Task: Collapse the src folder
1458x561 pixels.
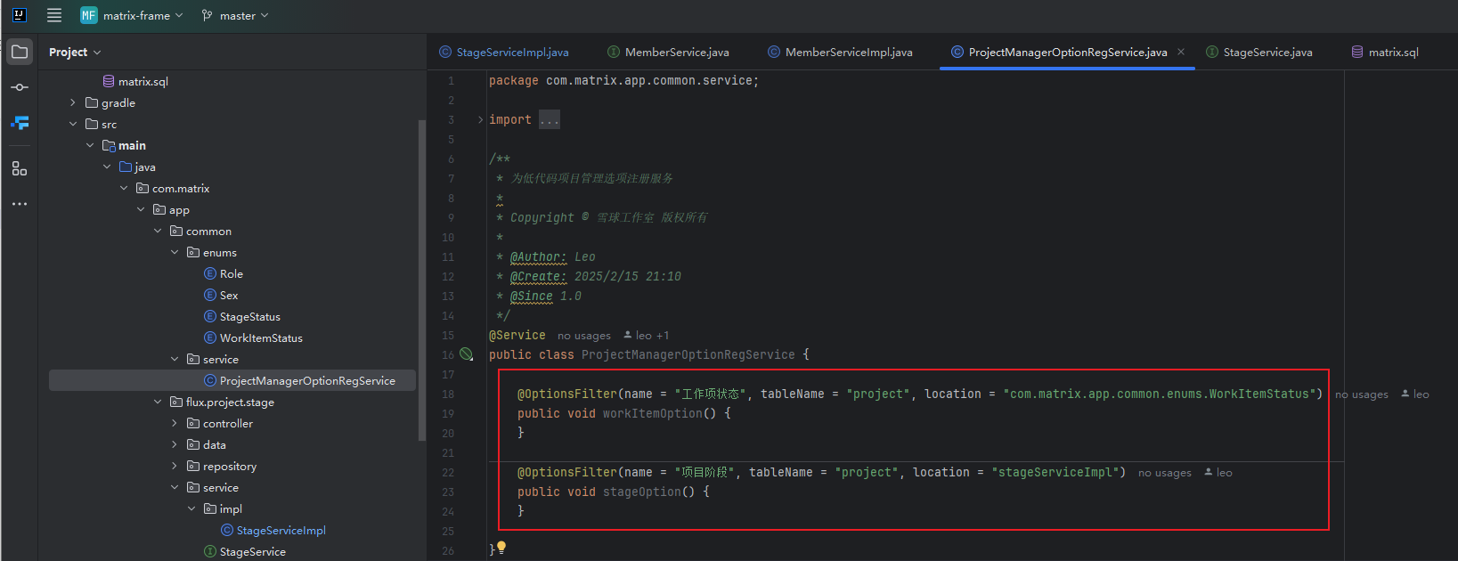Action: (x=73, y=124)
